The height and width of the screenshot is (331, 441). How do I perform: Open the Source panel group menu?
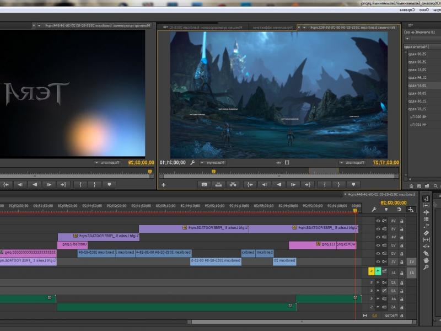point(166,27)
